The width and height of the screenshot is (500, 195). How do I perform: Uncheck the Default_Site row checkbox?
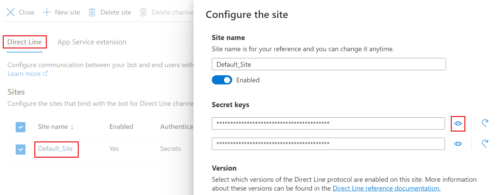[x=20, y=149]
